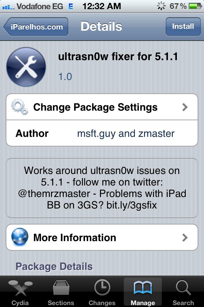Tap the version 1.0 label
Screen dimensions: 204x307
[x=65, y=76]
